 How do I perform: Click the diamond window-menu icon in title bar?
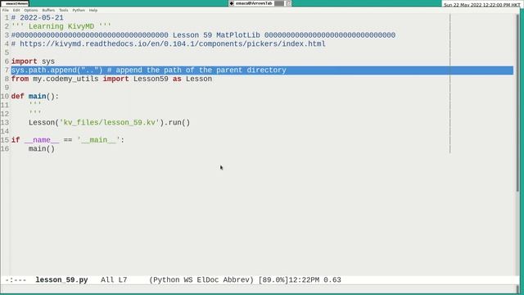point(232,3)
